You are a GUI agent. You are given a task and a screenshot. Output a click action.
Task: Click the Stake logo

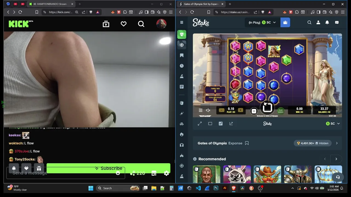tap(201, 22)
